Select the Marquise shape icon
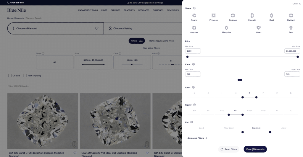The image size is (303, 157). pyautogui.click(x=226, y=28)
